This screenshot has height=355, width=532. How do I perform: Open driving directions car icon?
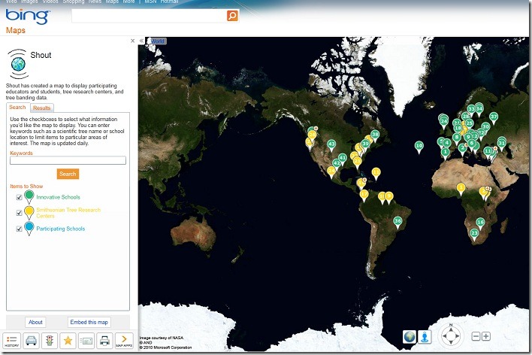pos(31,341)
